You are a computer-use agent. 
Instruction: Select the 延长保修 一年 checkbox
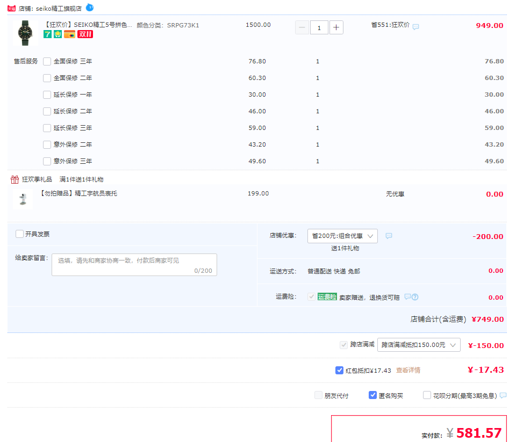pos(47,95)
